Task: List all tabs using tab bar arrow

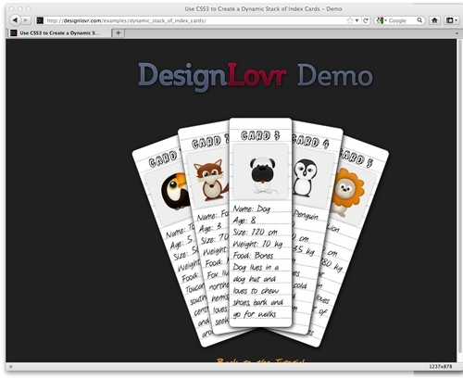Action: pos(457,33)
